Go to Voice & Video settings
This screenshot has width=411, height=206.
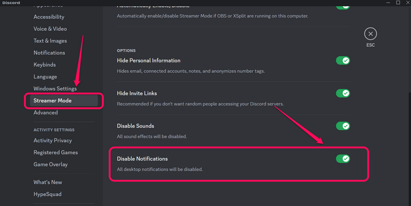click(50, 29)
